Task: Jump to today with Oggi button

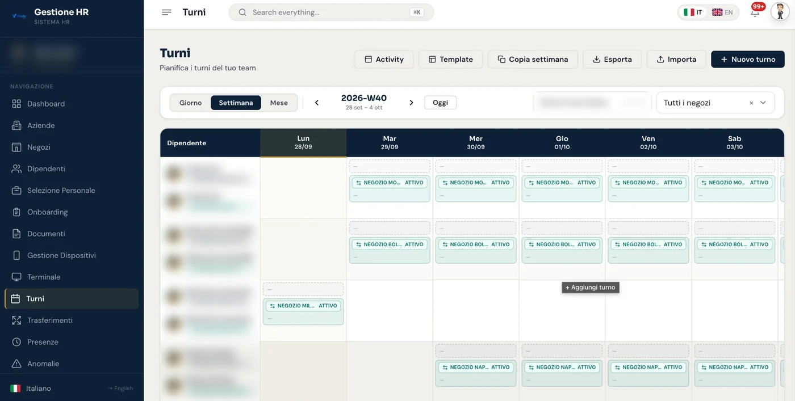Action: (440, 103)
